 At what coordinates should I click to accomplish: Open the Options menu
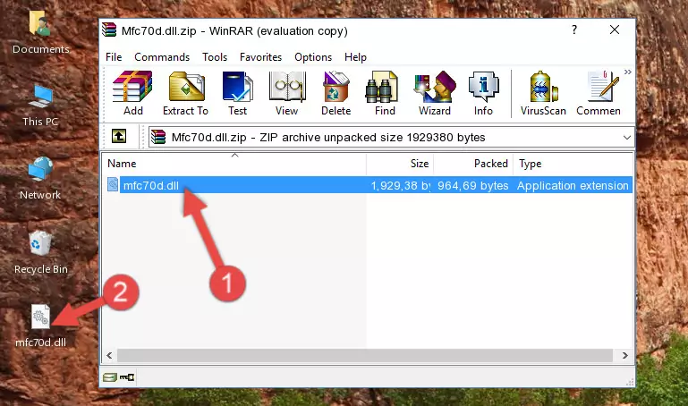313,57
